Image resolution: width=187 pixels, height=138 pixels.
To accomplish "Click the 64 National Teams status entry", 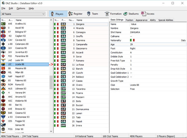I will [84, 136].
